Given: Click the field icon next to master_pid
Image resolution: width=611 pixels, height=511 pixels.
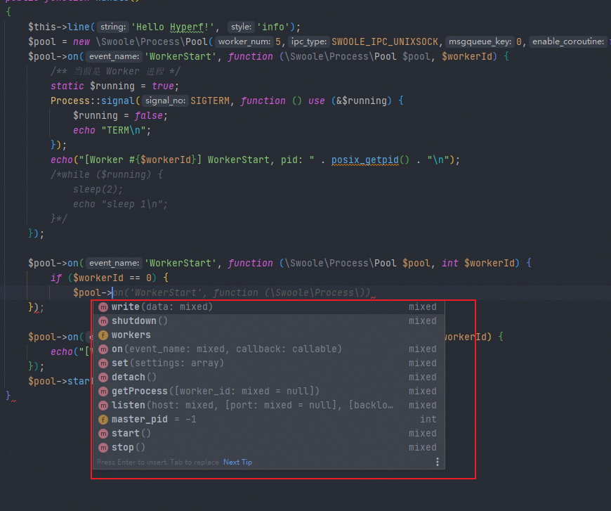Looking at the screenshot, I should coord(103,420).
